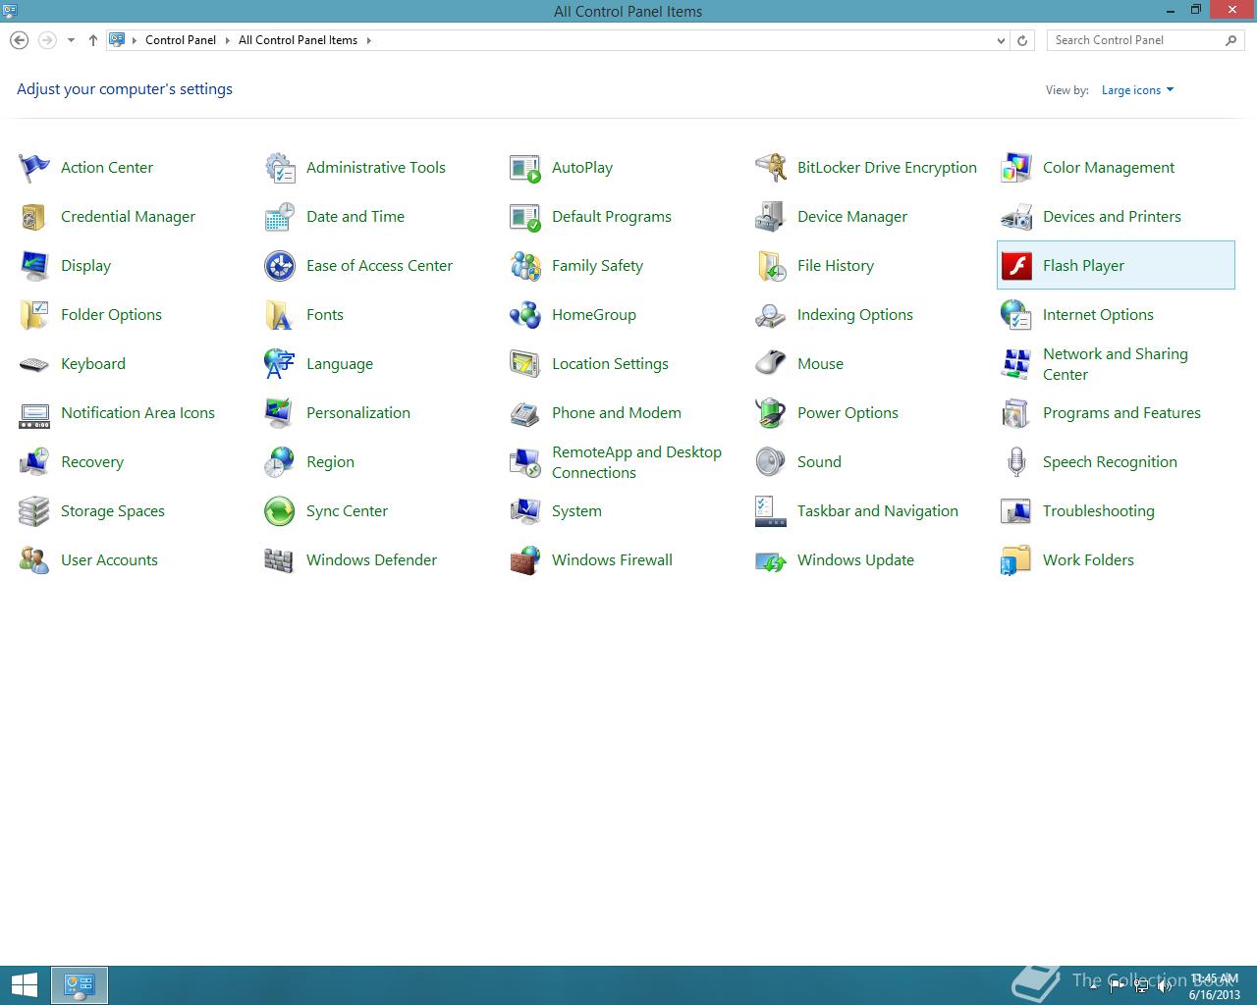The image size is (1257, 1005).
Task: Open the Personalization link
Action: point(358,413)
